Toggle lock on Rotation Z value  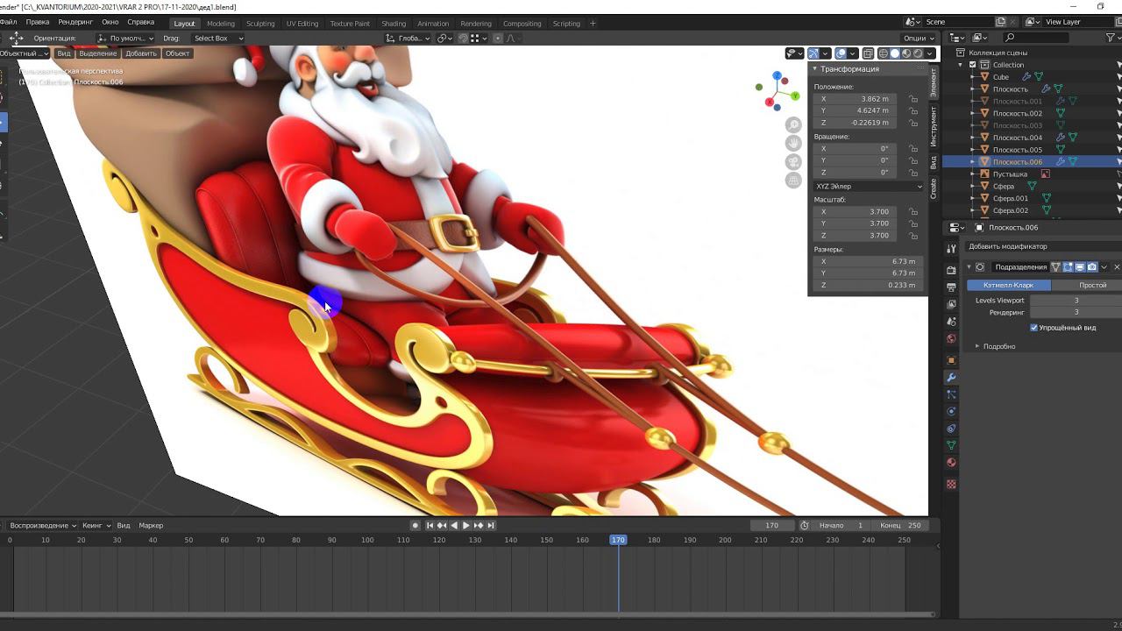coord(913,173)
